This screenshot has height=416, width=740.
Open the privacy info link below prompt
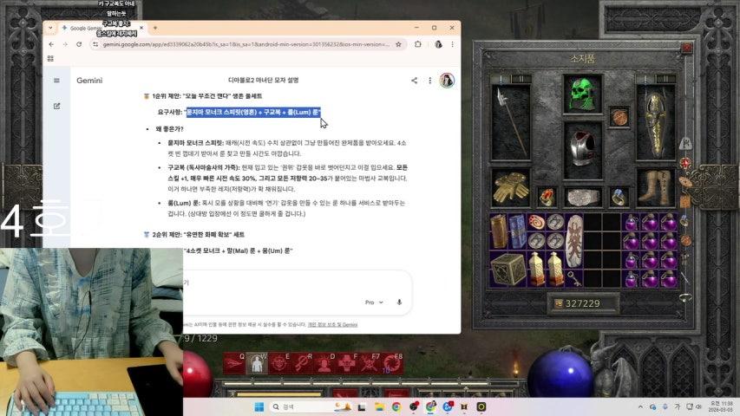[332, 324]
